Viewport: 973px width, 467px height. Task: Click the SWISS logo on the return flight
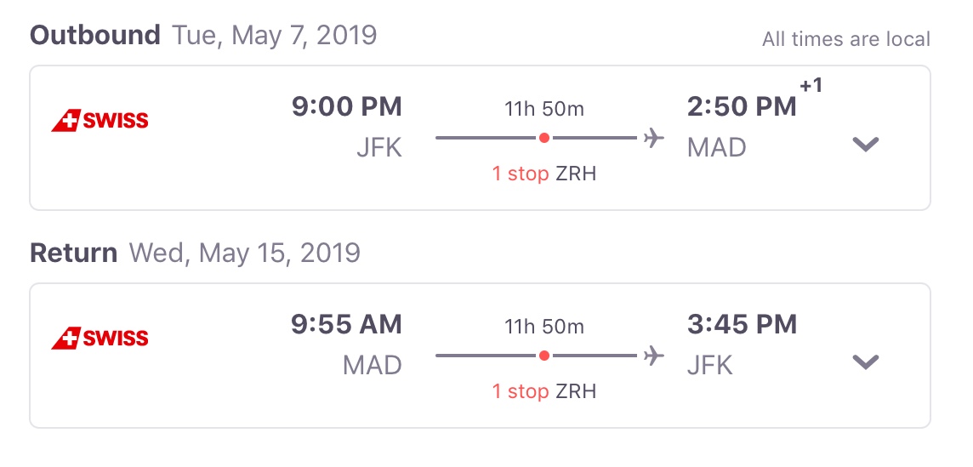point(100,339)
